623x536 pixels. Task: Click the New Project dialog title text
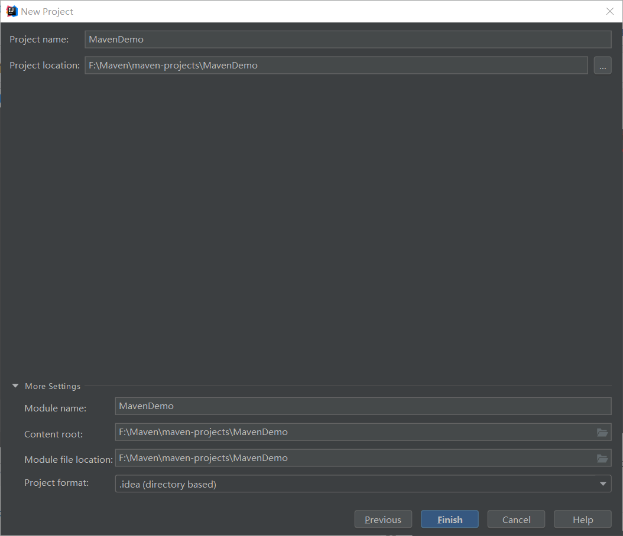[x=48, y=11]
